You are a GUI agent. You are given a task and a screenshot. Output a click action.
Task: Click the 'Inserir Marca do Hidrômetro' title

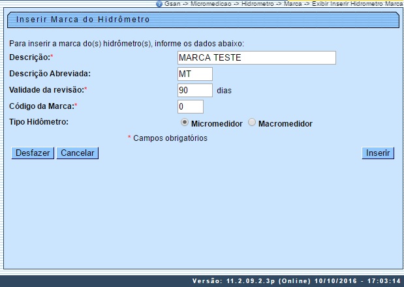[83, 20]
